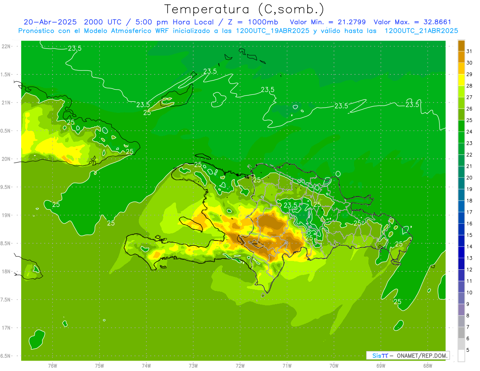Click the 17N latitude axis label

[6, 328]
